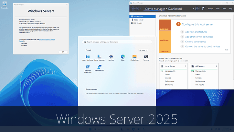
Task: Click What's New orange tile tab
Action: 165,36
